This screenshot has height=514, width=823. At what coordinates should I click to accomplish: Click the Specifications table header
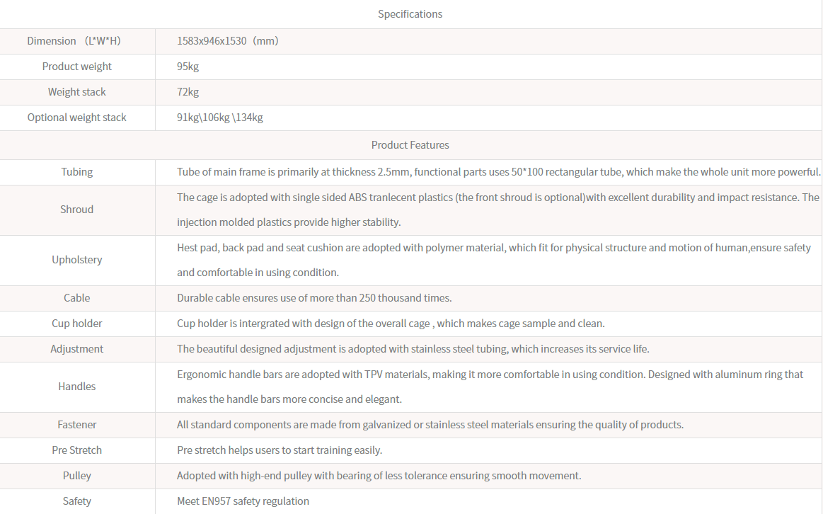tap(410, 14)
